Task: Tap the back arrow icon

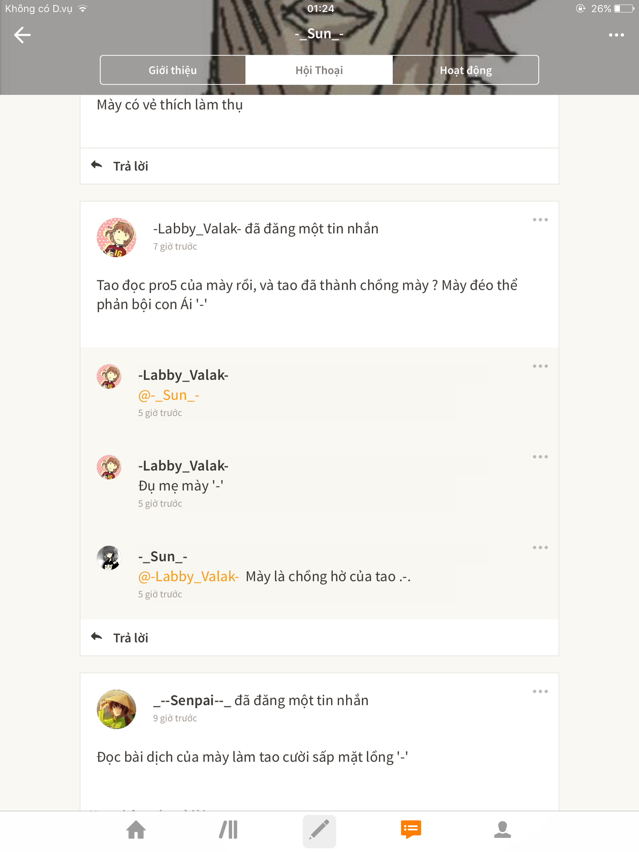Action: 22,35
